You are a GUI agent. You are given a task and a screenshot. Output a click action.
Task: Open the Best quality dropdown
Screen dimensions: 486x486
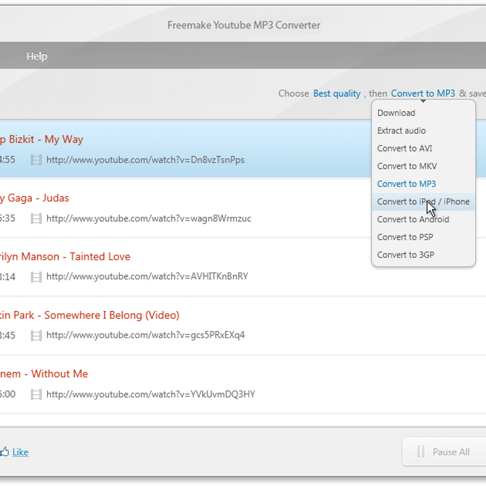(x=337, y=94)
